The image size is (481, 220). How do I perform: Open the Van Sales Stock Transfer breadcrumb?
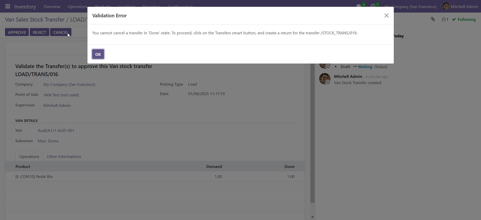pyautogui.click(x=35, y=20)
